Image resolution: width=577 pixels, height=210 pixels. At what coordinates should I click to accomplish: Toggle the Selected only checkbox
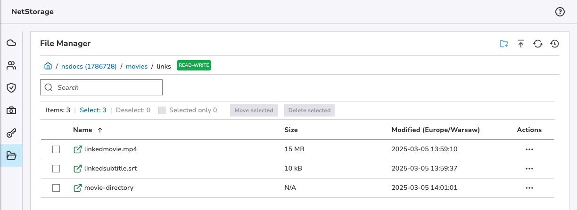pyautogui.click(x=162, y=110)
